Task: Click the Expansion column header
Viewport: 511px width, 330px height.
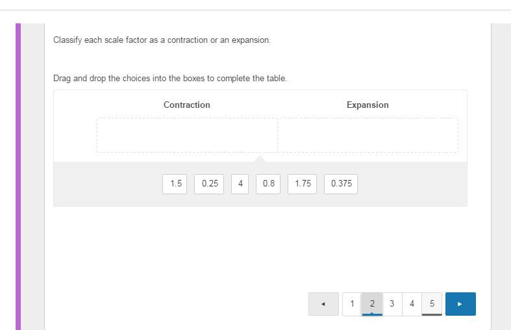Action: click(368, 105)
